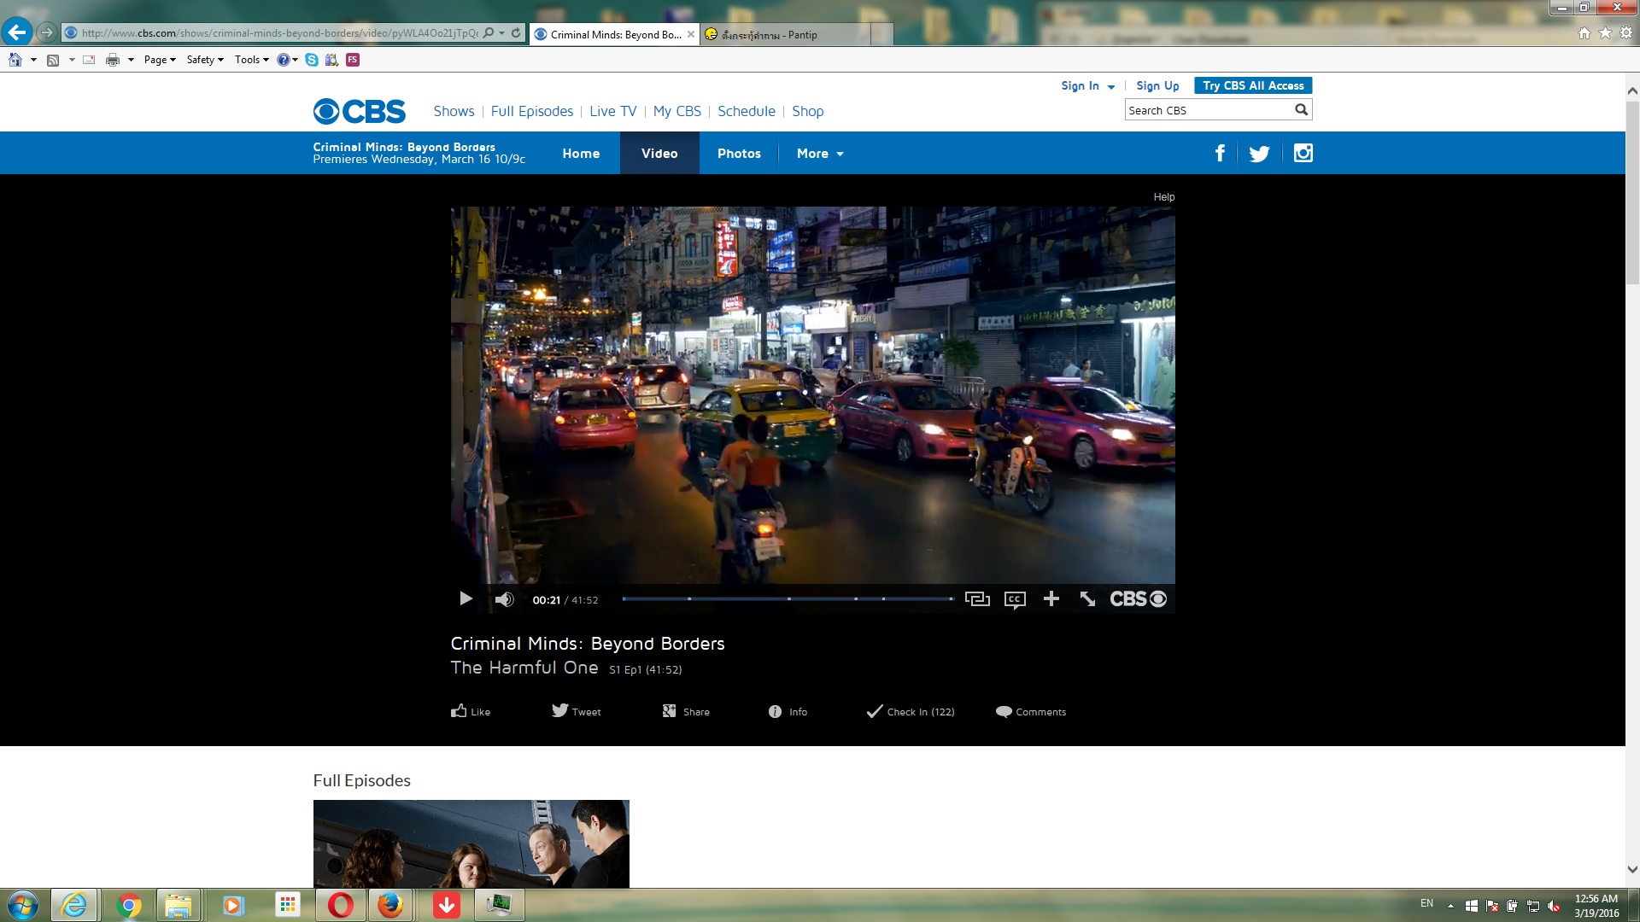Viewport: 1640px width, 922px height.
Task: Click the Print toolbar icon
Action: tap(113, 60)
